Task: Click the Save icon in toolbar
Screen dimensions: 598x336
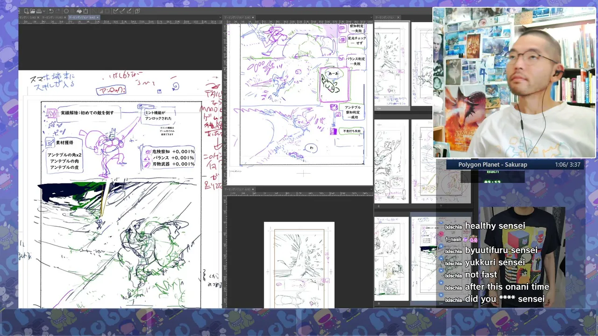Action: (39, 11)
